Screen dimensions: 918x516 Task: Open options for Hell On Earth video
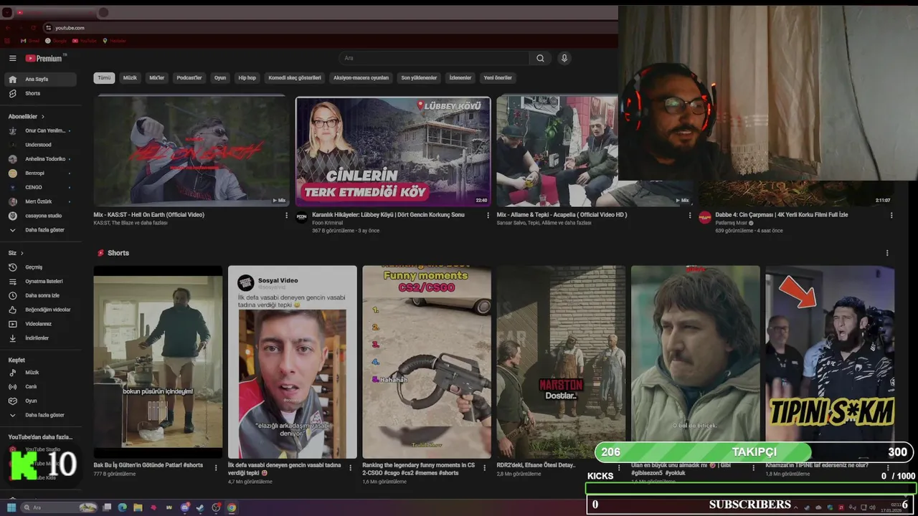click(x=286, y=215)
